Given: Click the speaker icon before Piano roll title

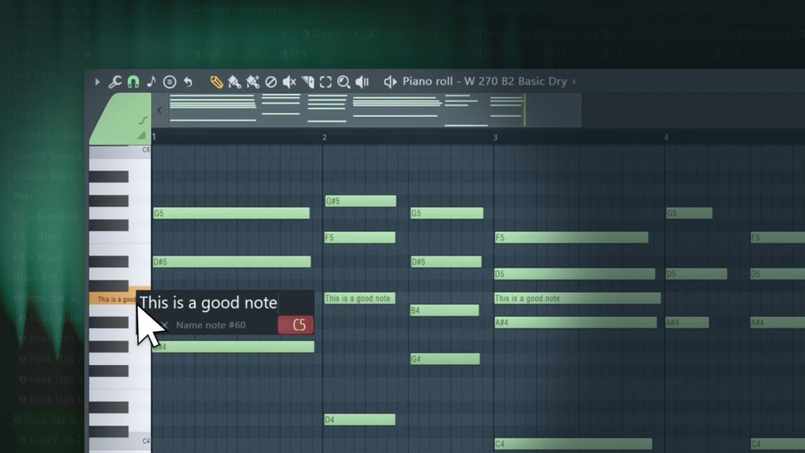Looking at the screenshot, I should tap(390, 82).
